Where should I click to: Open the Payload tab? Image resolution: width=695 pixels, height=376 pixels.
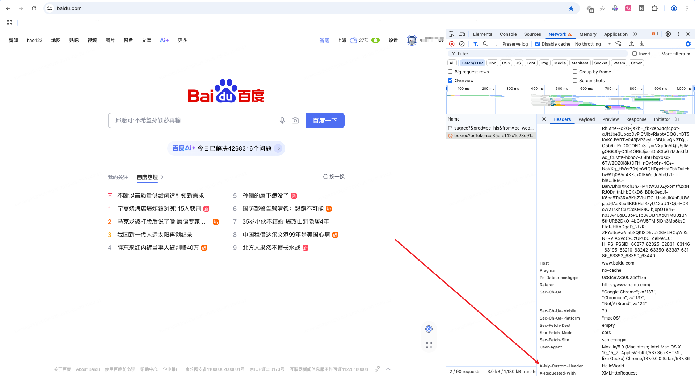[586, 119]
